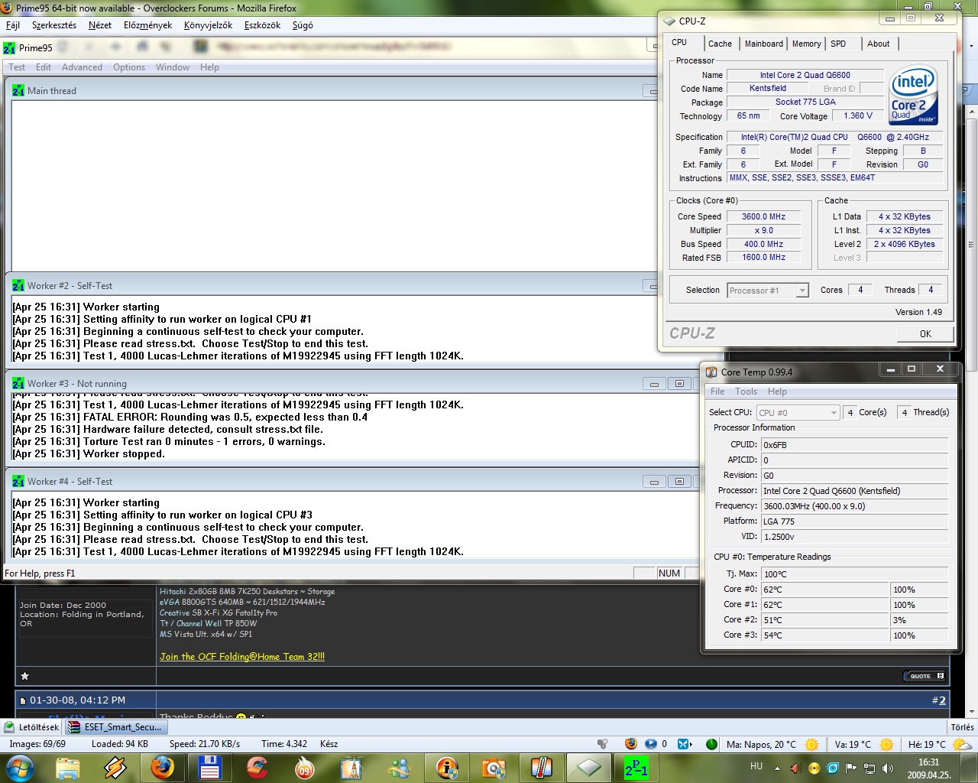
Task: Click Firefox icon in browser status bar
Action: tap(631, 744)
